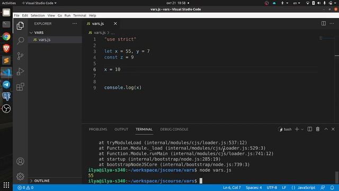Open the Source Control view
This screenshot has height=191, width=339.
pos(20,56)
